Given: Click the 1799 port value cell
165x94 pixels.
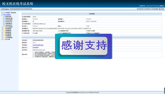Looking at the screenshot, I should [88, 26].
